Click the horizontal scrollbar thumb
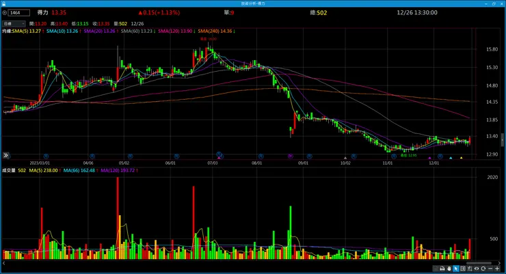506x274 pixels. click(479, 263)
